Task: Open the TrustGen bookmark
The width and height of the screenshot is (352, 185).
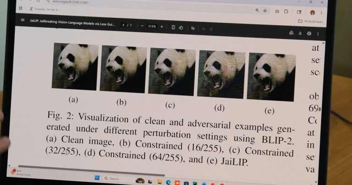Action: tap(44, 9)
